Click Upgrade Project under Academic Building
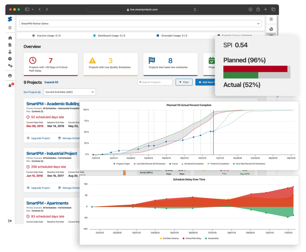 38,138
